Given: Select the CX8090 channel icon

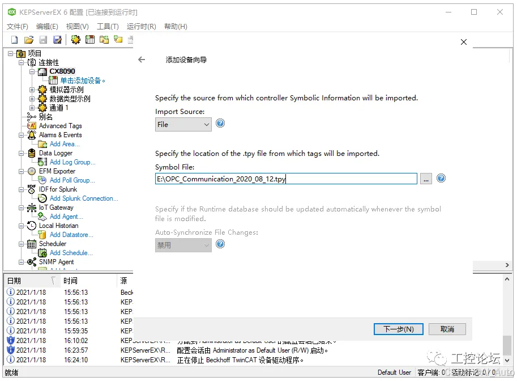Looking at the screenshot, I should click(x=42, y=71).
